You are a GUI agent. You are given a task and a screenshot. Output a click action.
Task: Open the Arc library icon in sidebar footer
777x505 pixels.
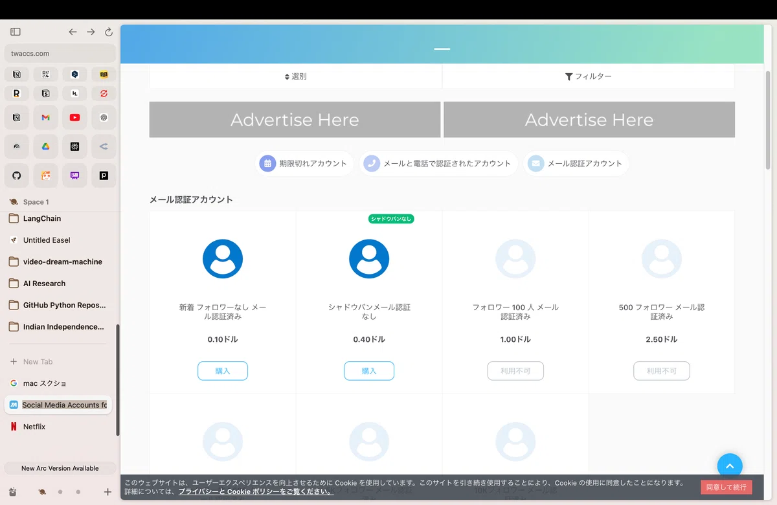click(x=12, y=492)
